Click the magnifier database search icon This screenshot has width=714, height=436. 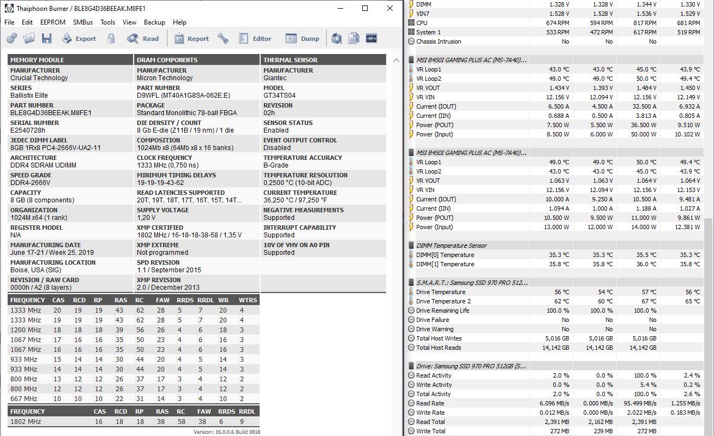[337, 38]
